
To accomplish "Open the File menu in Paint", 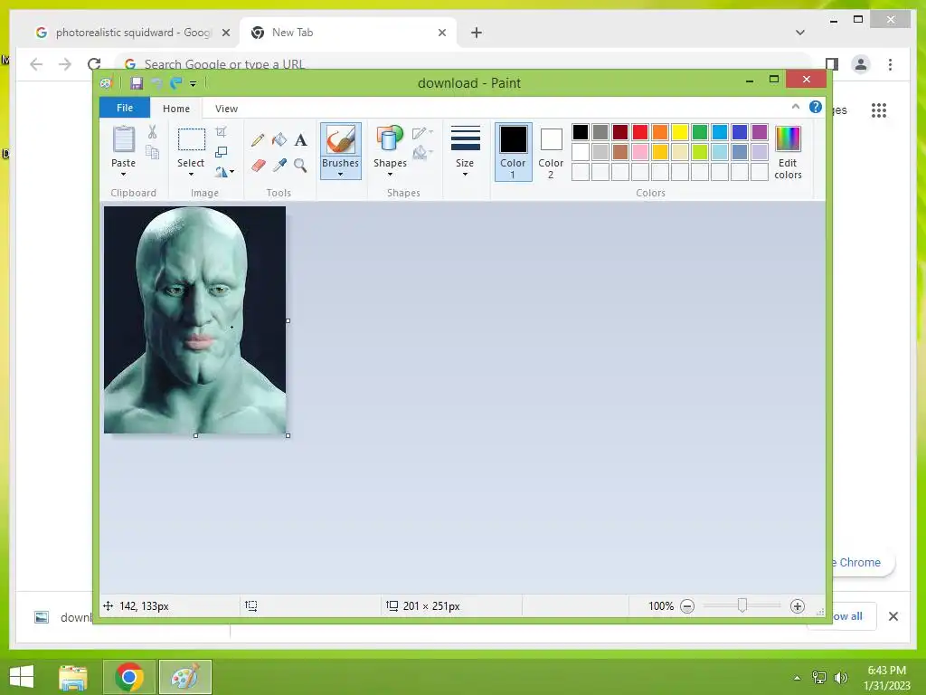I will pos(125,108).
